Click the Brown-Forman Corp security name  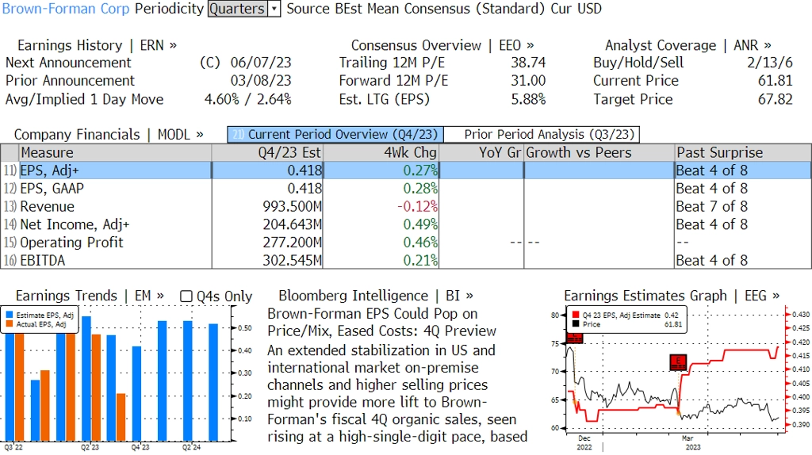[x=67, y=9]
